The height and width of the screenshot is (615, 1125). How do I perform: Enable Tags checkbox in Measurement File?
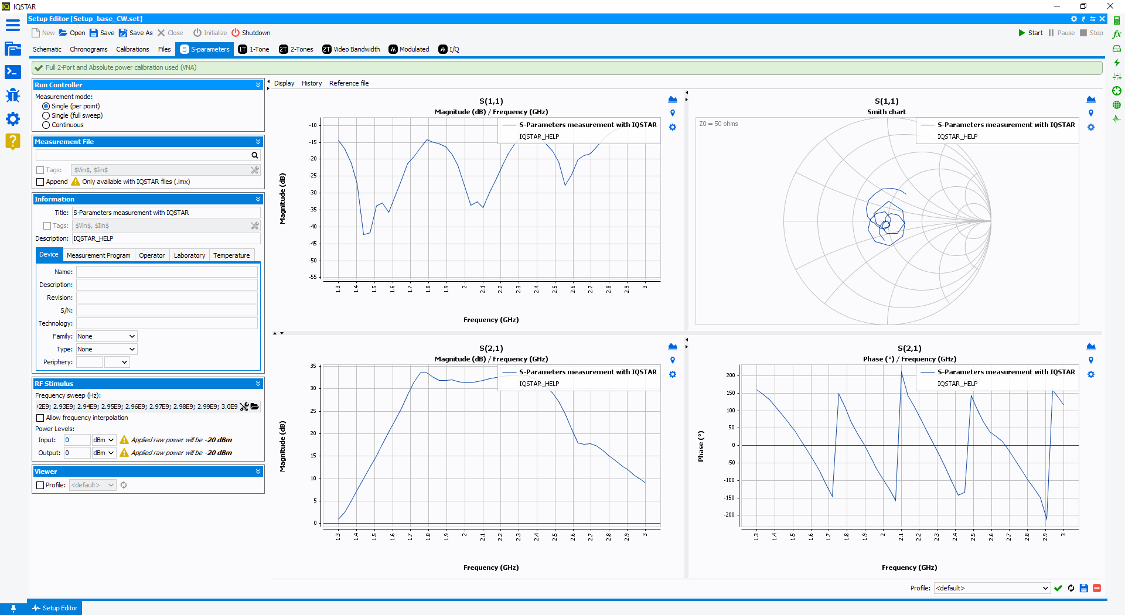tap(40, 170)
